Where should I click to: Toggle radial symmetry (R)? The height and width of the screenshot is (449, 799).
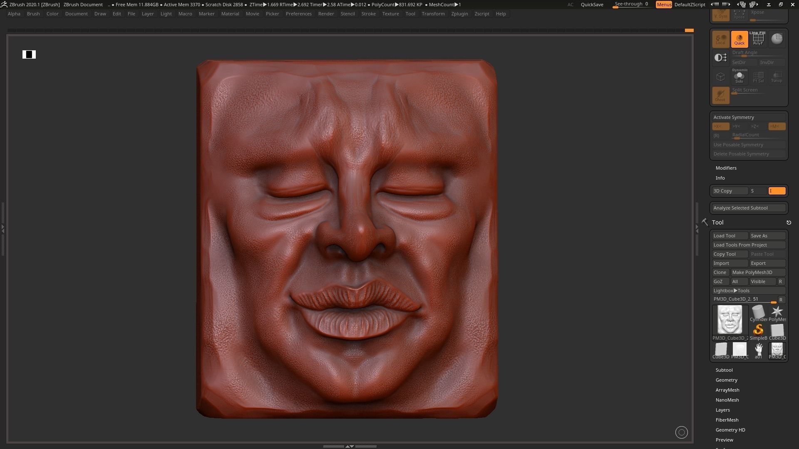tap(720, 136)
